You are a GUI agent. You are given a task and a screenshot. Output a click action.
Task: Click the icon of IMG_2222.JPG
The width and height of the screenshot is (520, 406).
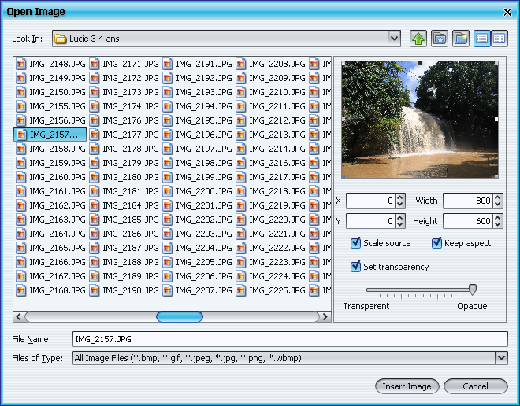coord(241,248)
